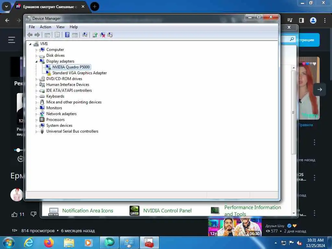
Task: Expand the DVD/CD-ROM drives category
Action: [36, 79]
